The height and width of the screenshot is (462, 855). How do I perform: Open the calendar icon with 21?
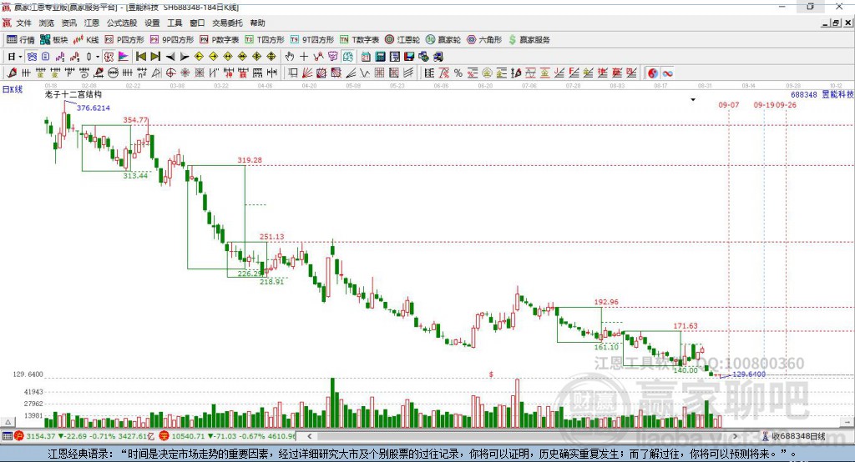click(366, 57)
